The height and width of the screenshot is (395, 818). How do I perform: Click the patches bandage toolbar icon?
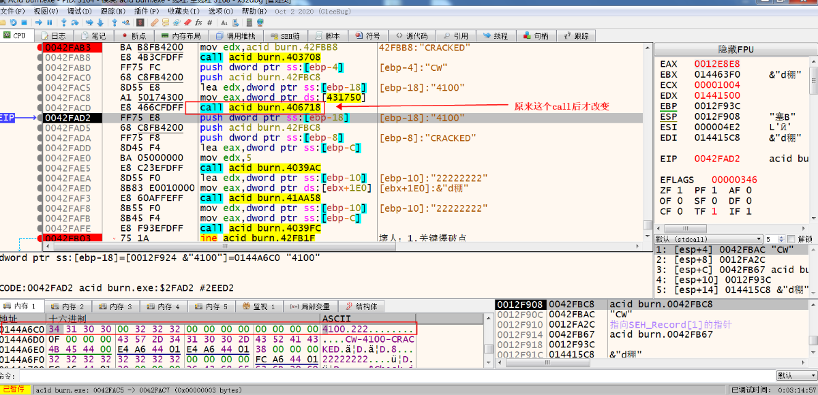155,22
